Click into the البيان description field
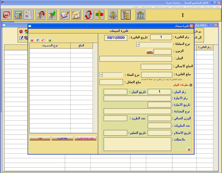 135,59
